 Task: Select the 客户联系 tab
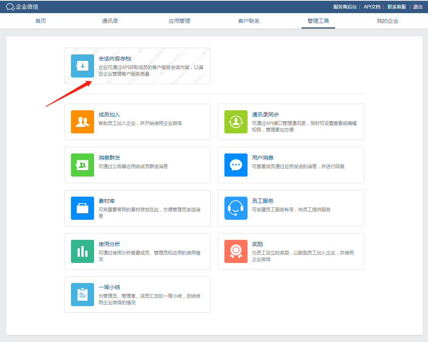click(x=249, y=21)
